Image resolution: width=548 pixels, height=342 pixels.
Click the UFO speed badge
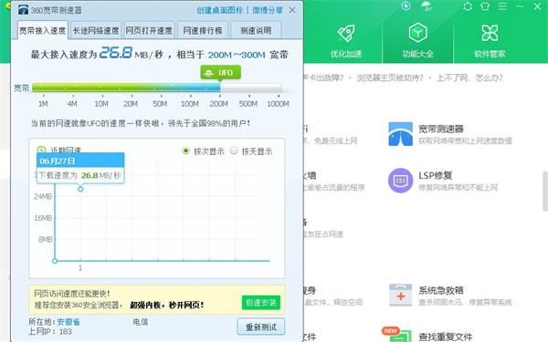(220, 73)
